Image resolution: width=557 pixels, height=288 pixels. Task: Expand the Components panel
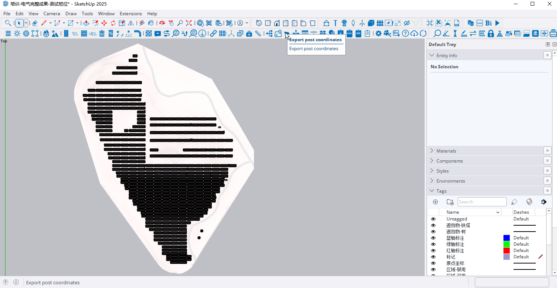pyautogui.click(x=432, y=161)
